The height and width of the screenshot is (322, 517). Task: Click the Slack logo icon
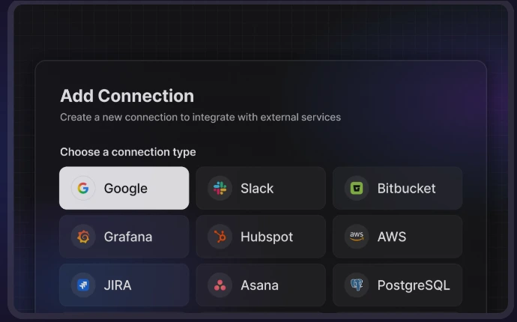click(220, 188)
